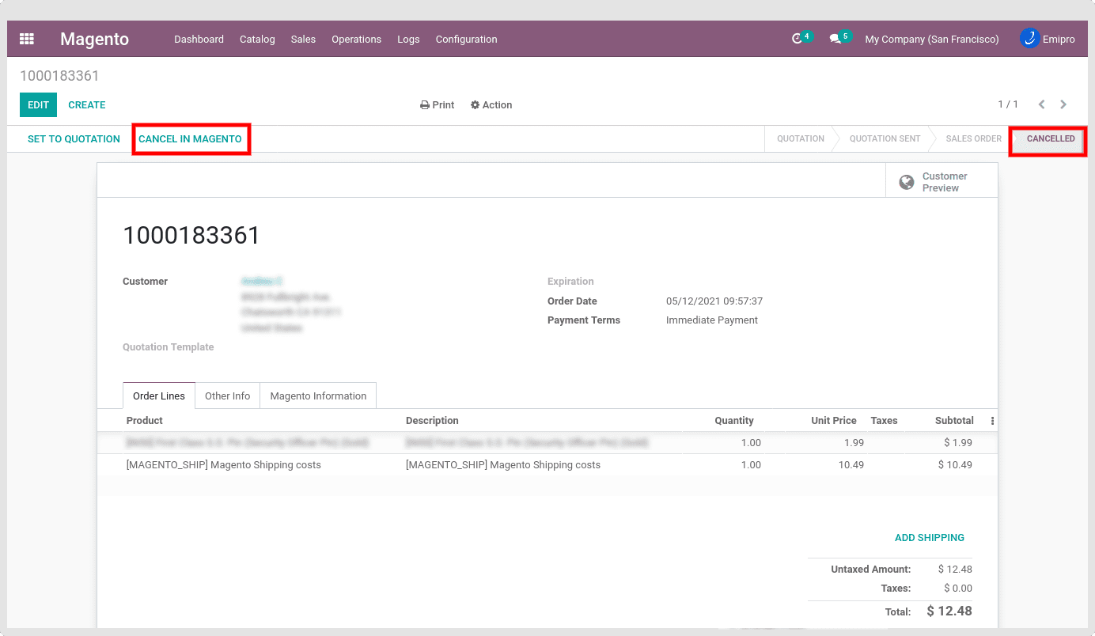Open the Print dropdown
Screen dimensions: 1095x636
pos(438,105)
